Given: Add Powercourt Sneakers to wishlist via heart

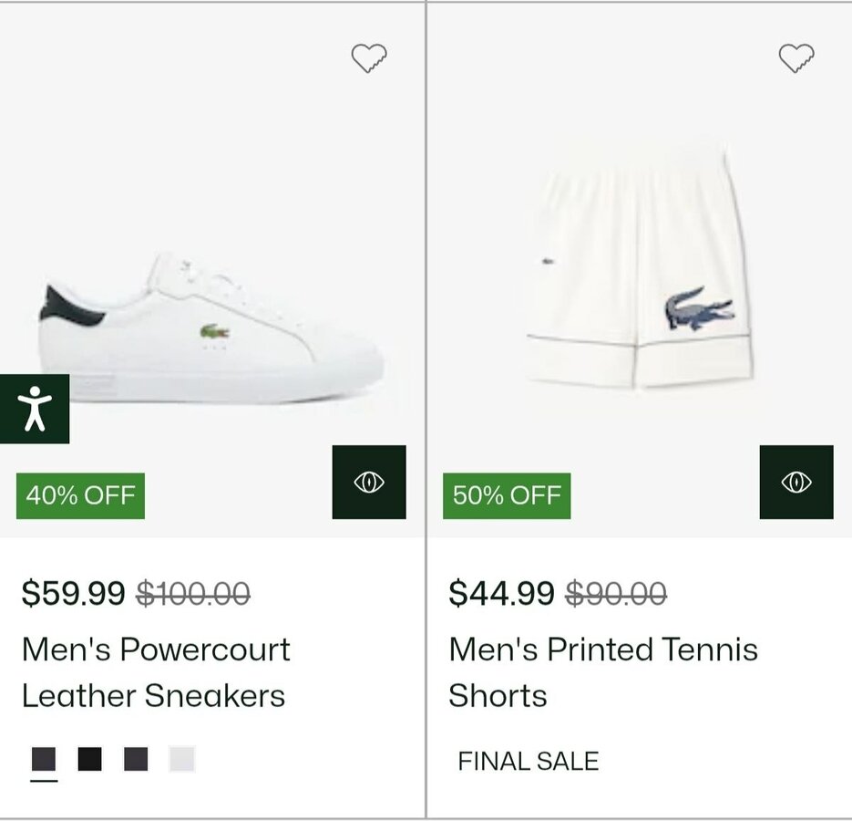Looking at the screenshot, I should pyautogui.click(x=369, y=58).
